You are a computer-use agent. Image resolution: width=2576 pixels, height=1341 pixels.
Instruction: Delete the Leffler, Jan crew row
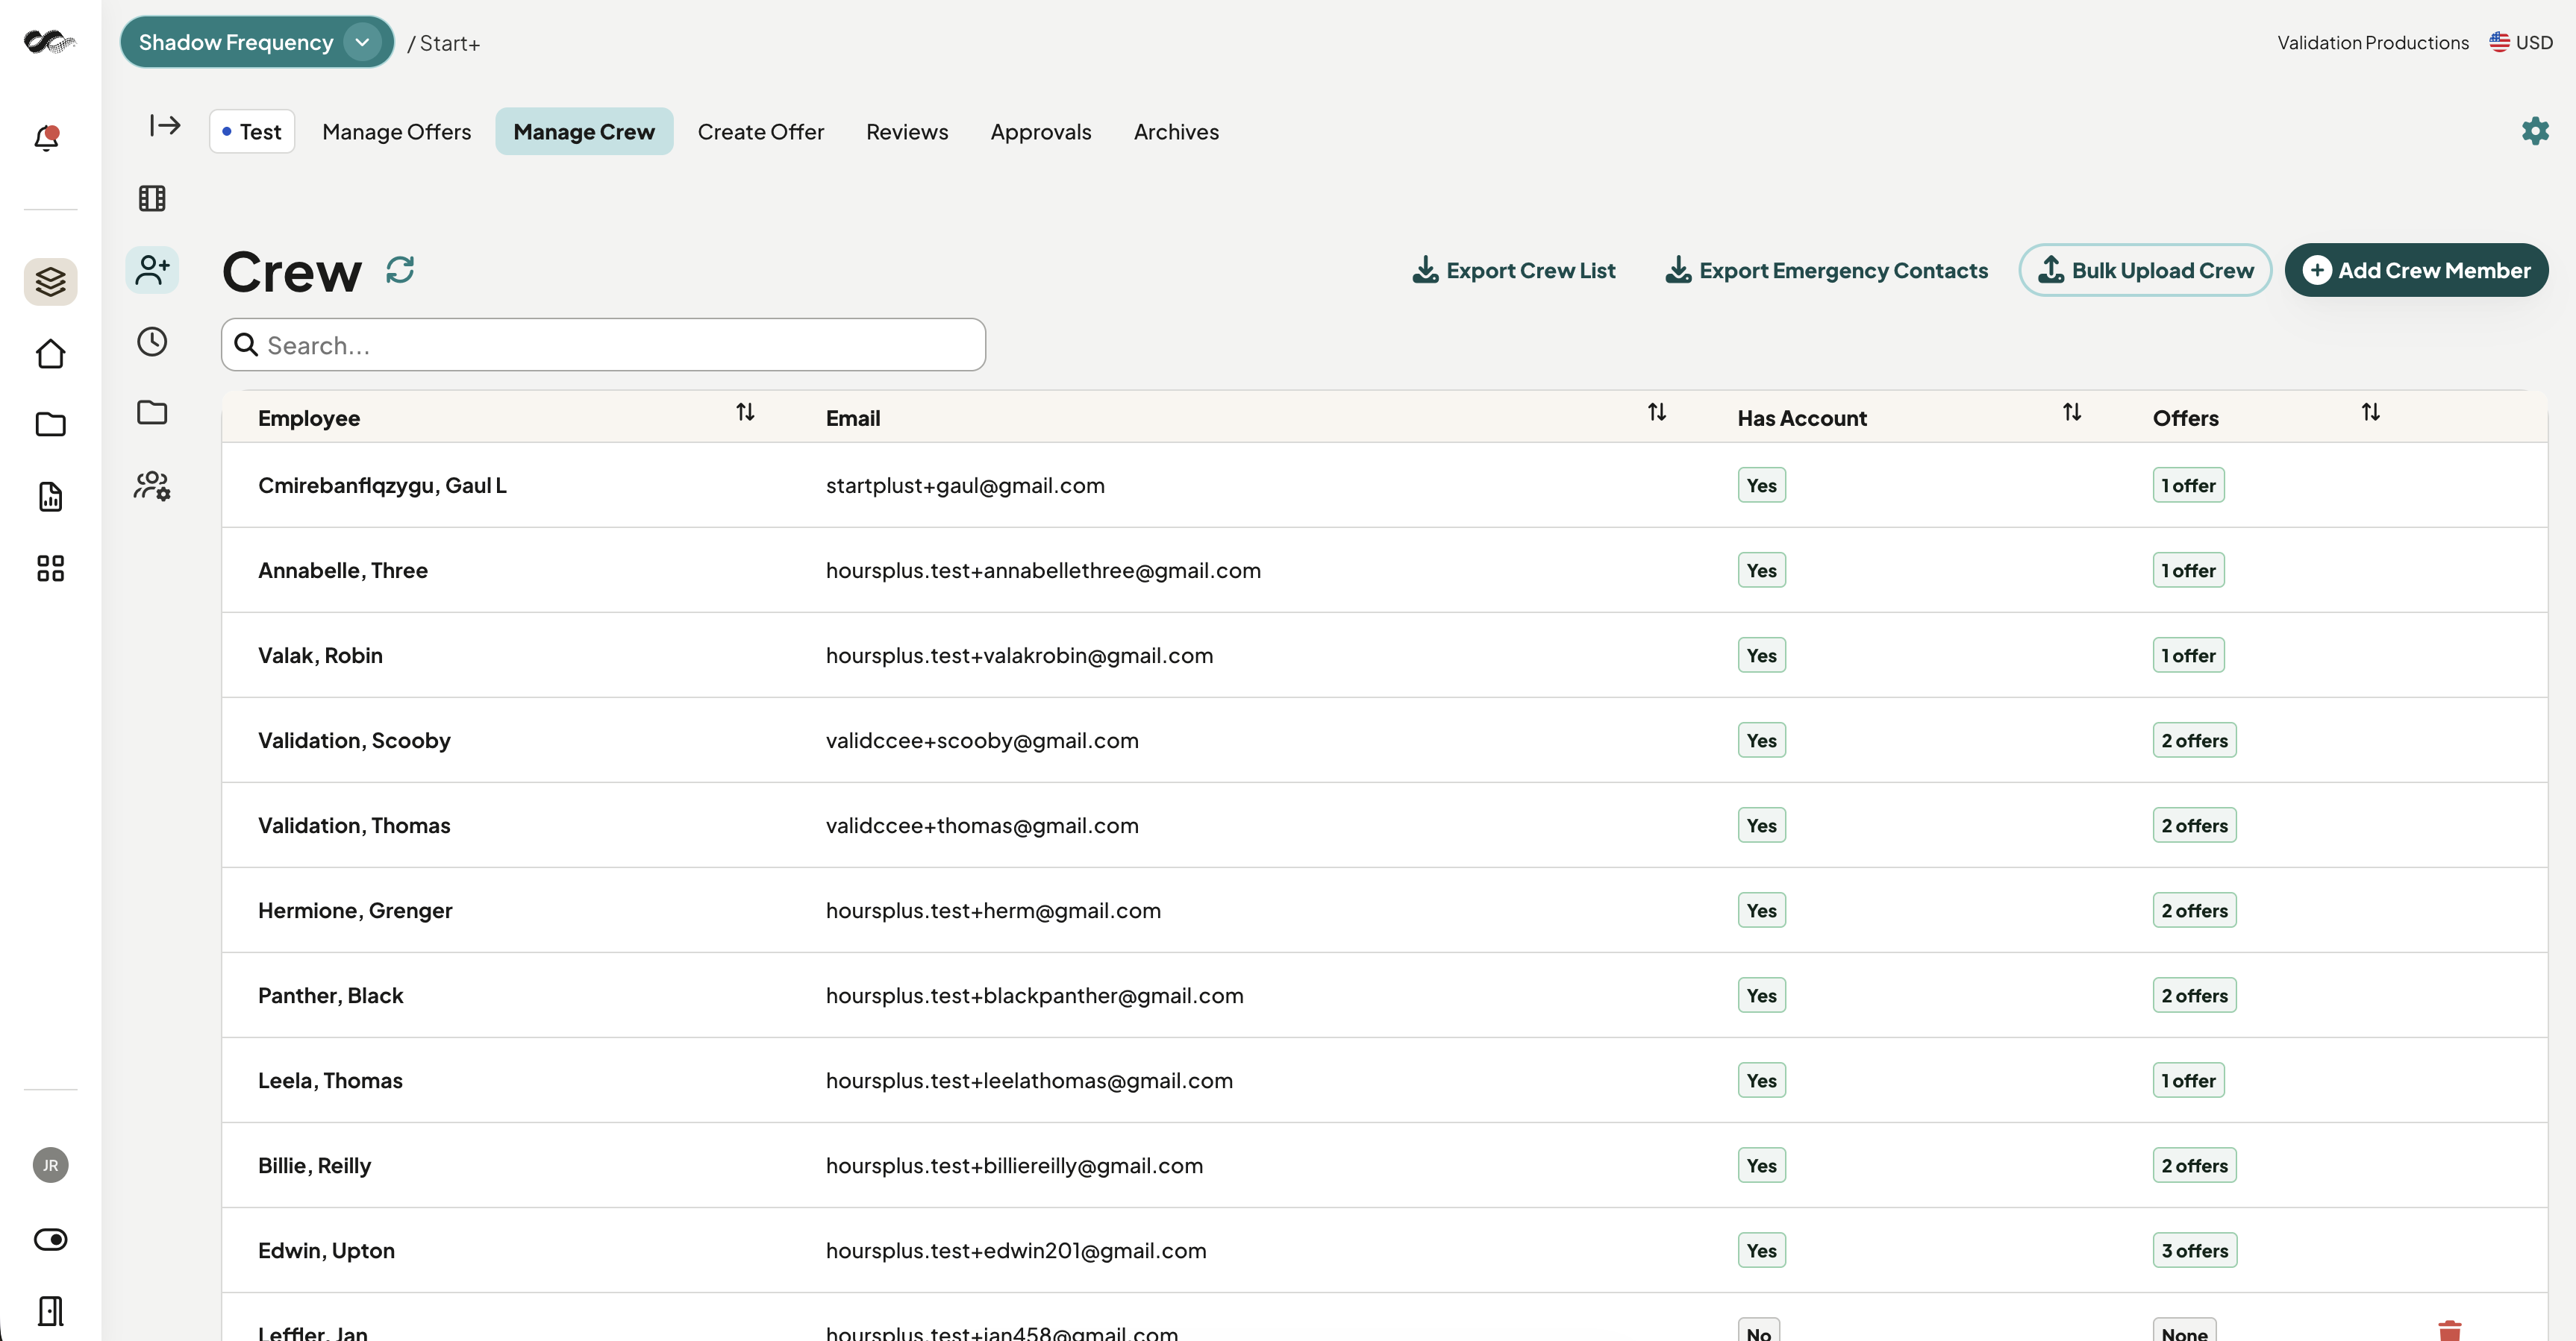point(2450,1330)
